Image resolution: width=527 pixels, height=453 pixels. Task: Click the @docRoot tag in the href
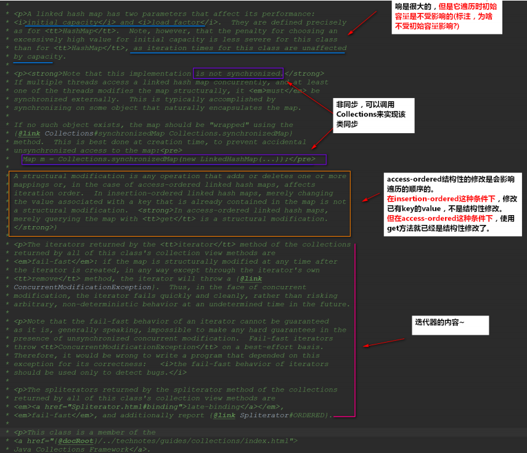pyautogui.click(x=76, y=441)
